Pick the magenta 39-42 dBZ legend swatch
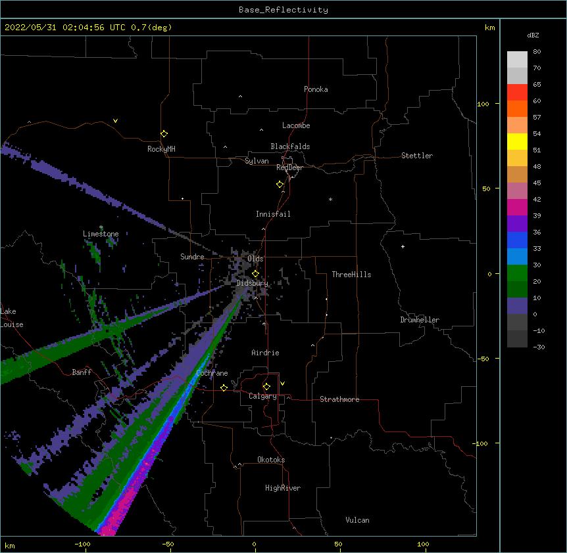 coord(517,207)
